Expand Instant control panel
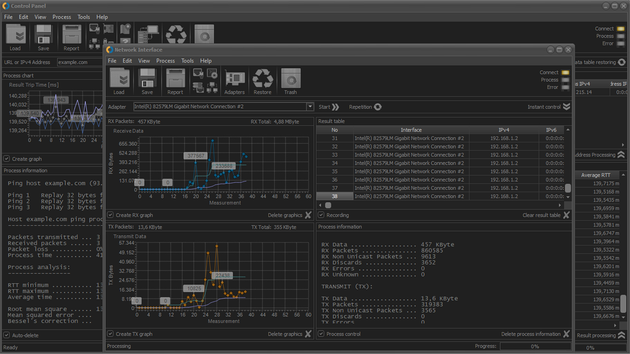 coord(567,107)
